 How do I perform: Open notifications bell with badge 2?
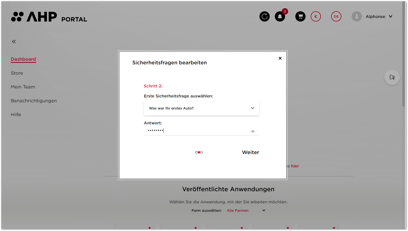(280, 17)
